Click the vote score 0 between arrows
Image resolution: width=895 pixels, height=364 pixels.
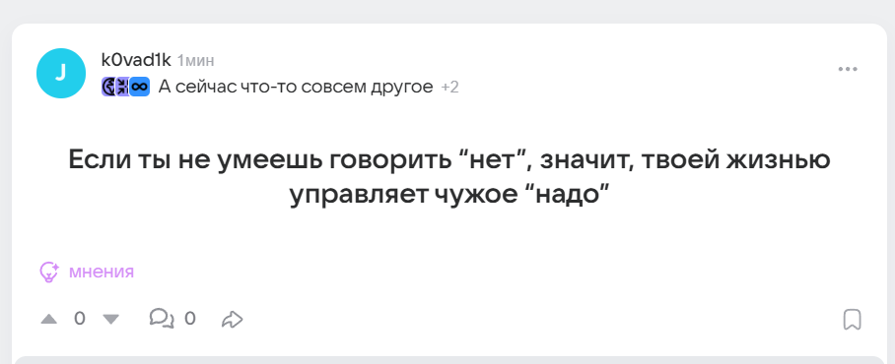click(x=80, y=319)
